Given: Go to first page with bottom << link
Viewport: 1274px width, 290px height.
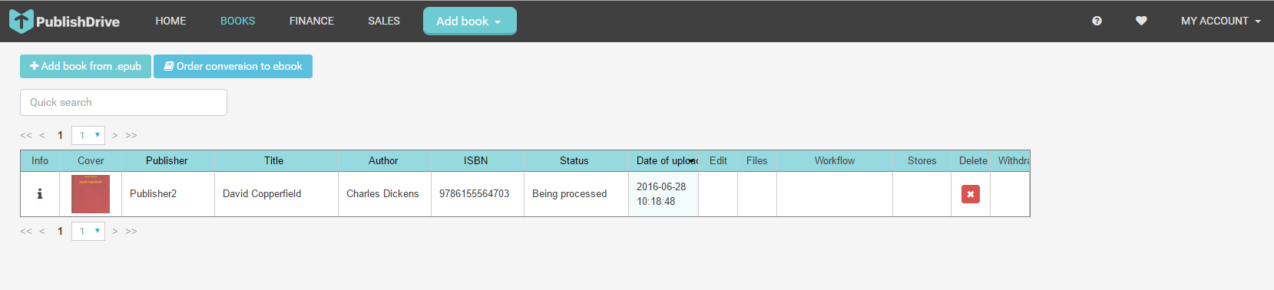Looking at the screenshot, I should 26,231.
